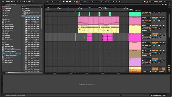
Task: Collapse the HiHats folder
Action: [x=23, y=14]
